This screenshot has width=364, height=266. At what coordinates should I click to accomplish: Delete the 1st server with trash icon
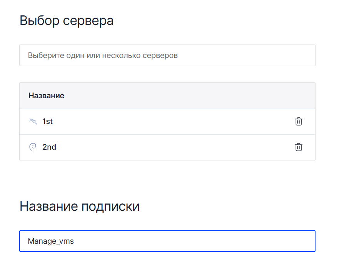[x=299, y=121]
